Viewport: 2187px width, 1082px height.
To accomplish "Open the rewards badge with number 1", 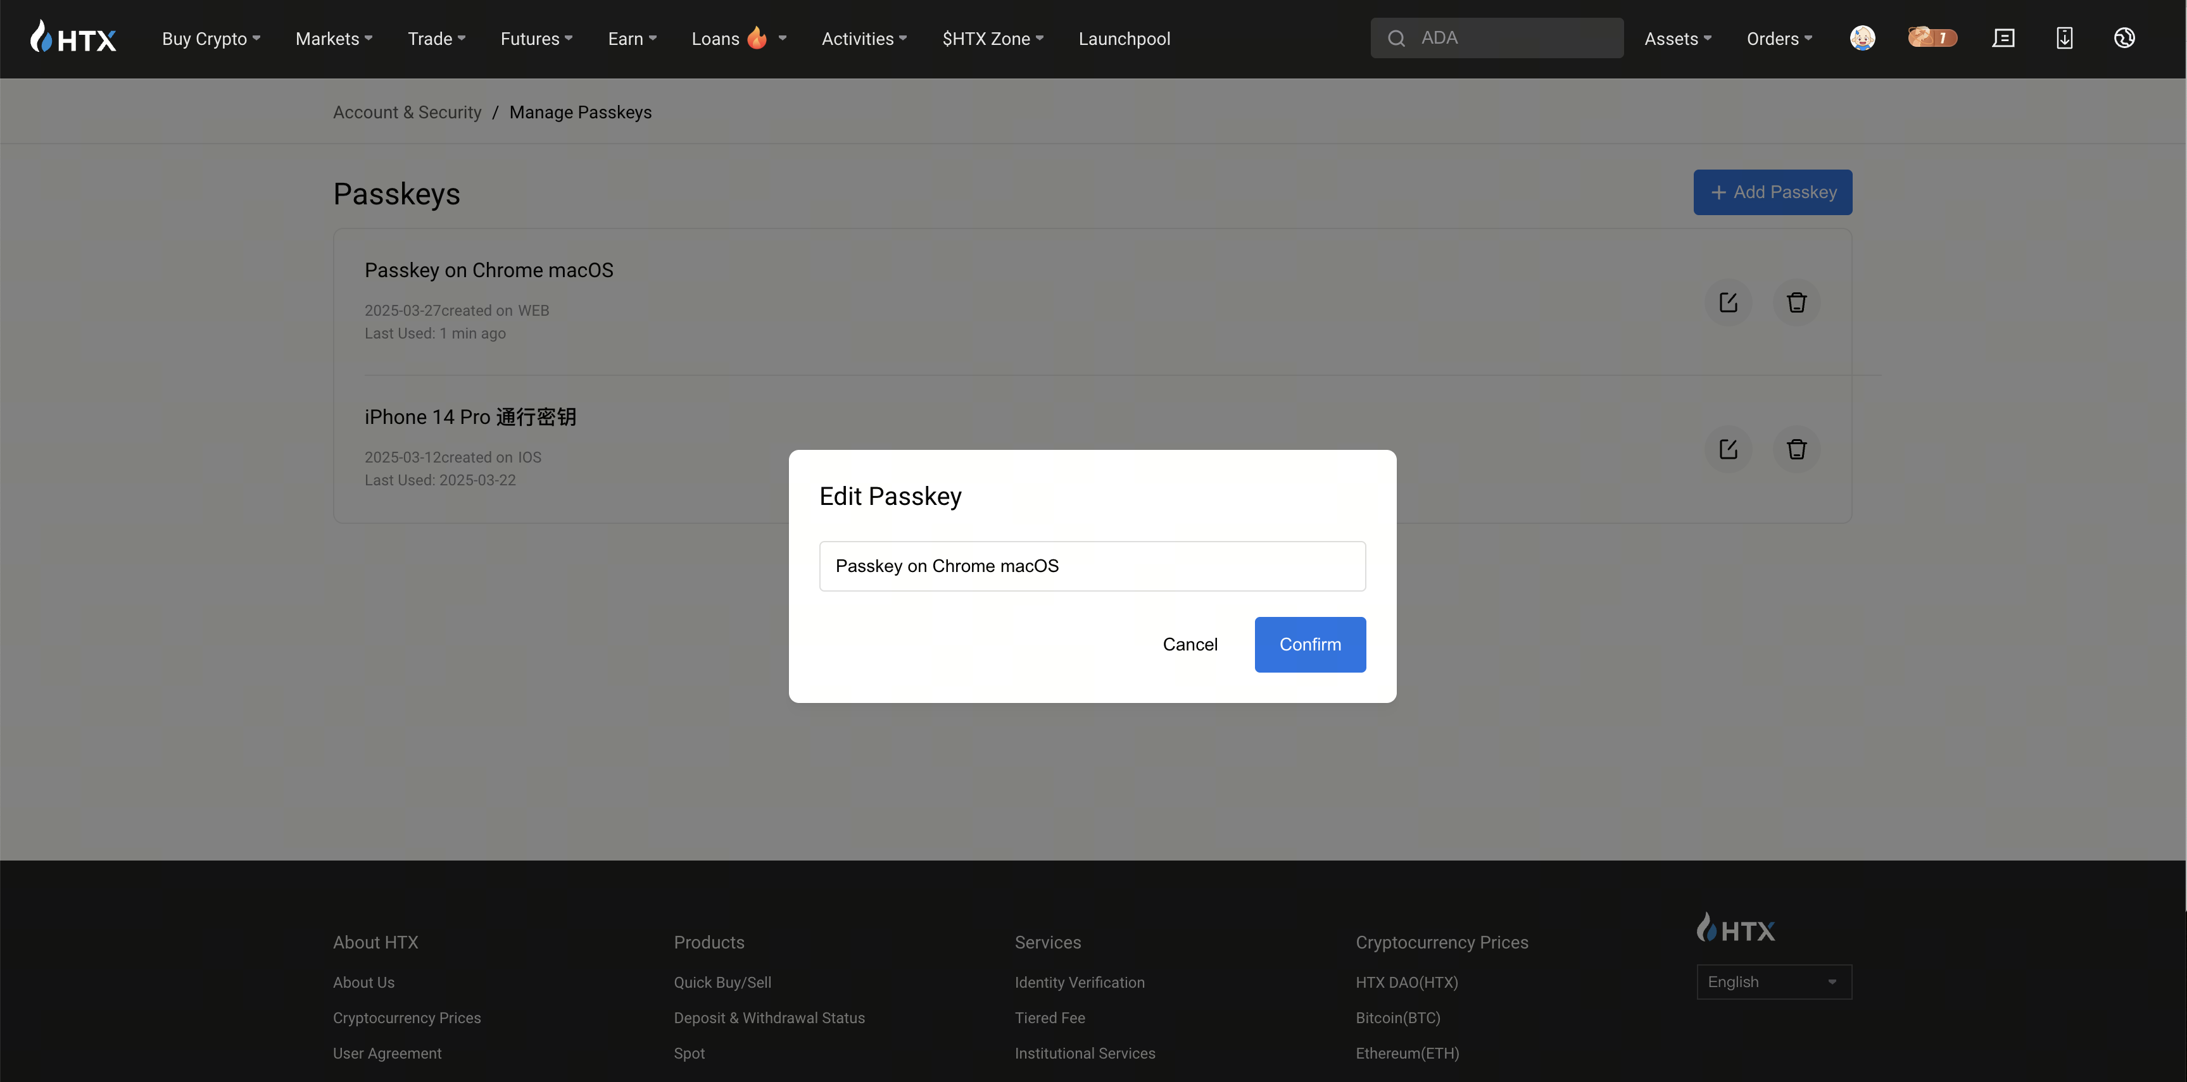I will pos(1932,37).
